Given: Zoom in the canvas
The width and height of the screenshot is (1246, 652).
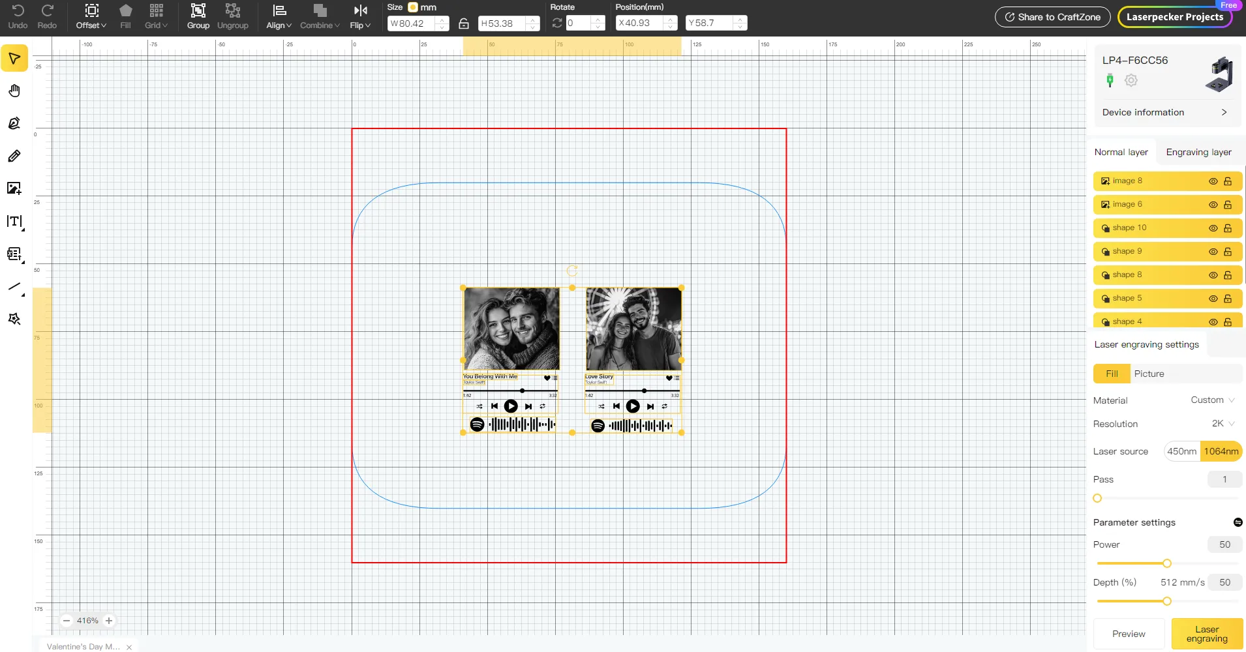Looking at the screenshot, I should pos(109,621).
